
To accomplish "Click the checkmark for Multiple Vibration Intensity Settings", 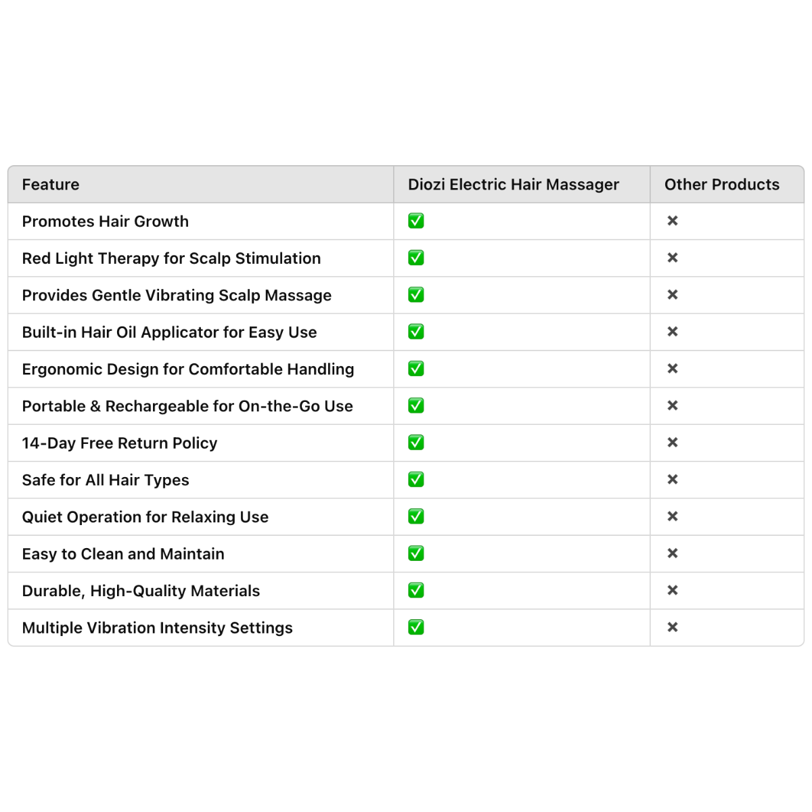I will (x=416, y=627).
